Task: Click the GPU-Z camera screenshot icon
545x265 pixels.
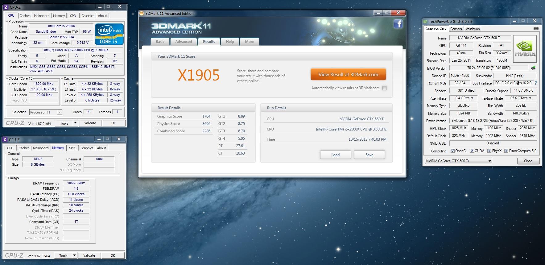Action: tap(536, 28)
